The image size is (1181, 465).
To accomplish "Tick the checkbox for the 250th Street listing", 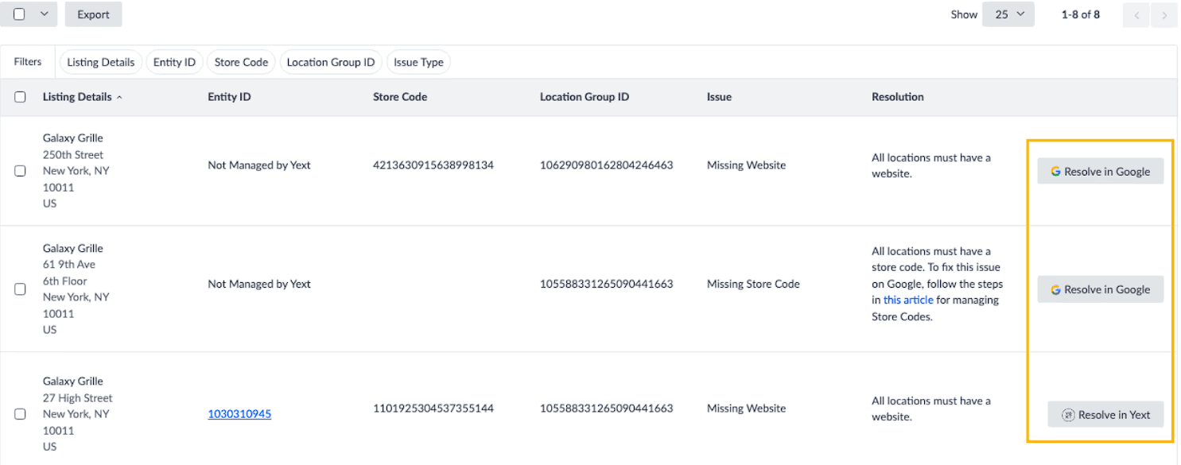I will click(x=20, y=171).
